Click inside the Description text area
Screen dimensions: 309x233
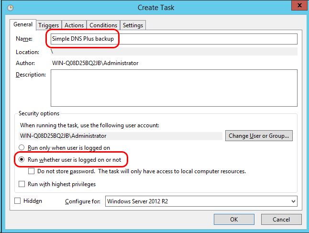tap(174, 88)
